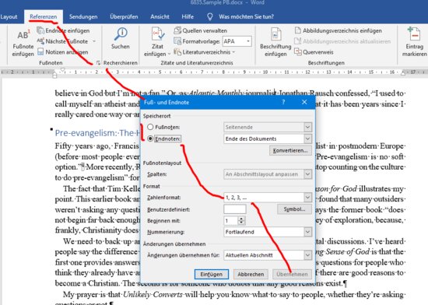Click the Benutzerdefiniert text field
Screen dimensions: 428x305
(235, 209)
